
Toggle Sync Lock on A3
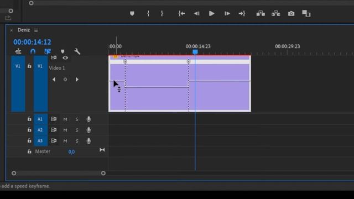click(54, 140)
